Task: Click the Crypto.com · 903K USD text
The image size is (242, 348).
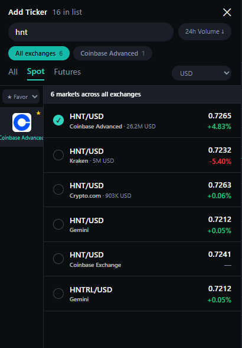Action: pyautogui.click(x=100, y=196)
